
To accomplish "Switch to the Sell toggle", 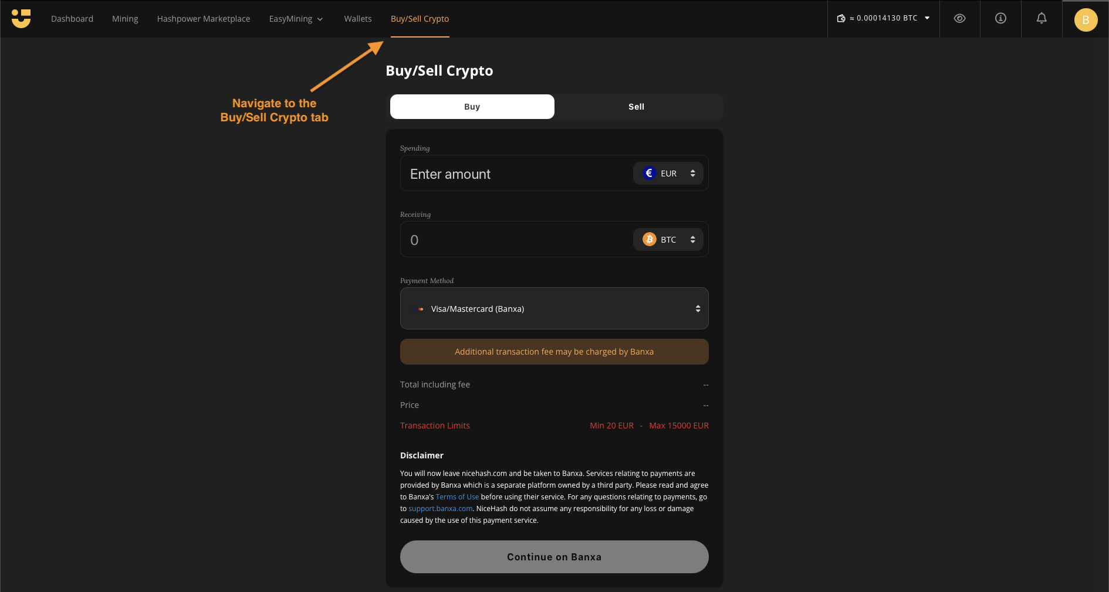I will click(x=636, y=107).
